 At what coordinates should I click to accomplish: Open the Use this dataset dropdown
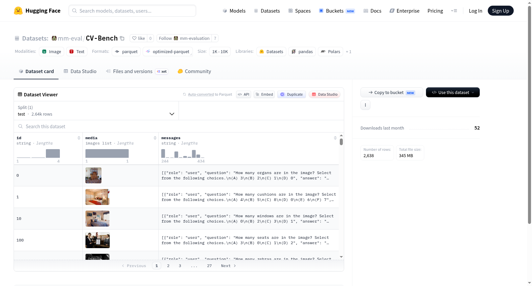453,92
